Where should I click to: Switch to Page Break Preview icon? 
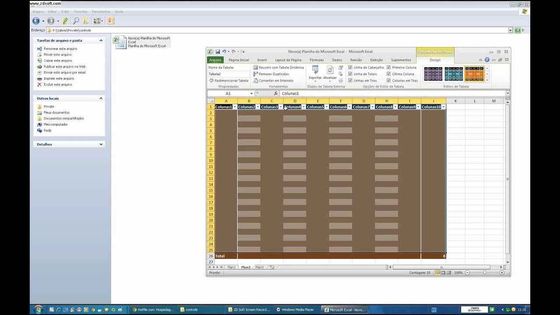pos(449,273)
